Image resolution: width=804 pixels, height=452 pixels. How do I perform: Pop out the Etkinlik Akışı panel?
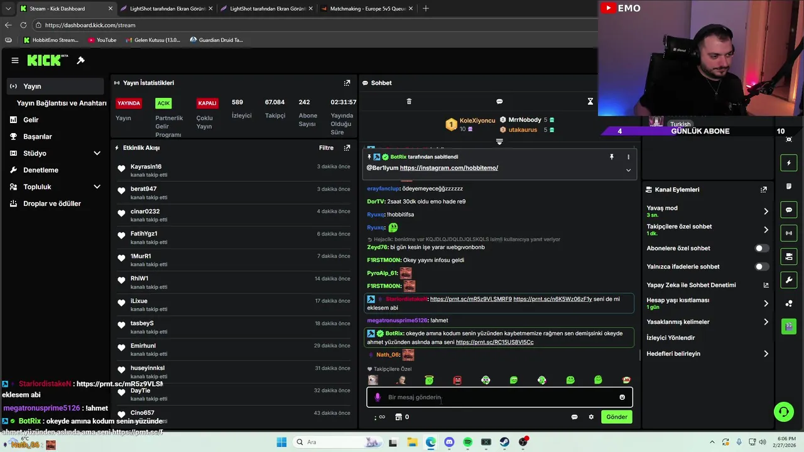click(x=347, y=148)
